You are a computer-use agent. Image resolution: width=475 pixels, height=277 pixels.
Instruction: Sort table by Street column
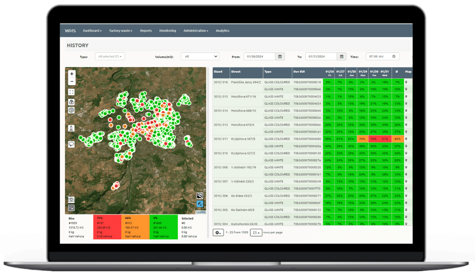(246, 73)
